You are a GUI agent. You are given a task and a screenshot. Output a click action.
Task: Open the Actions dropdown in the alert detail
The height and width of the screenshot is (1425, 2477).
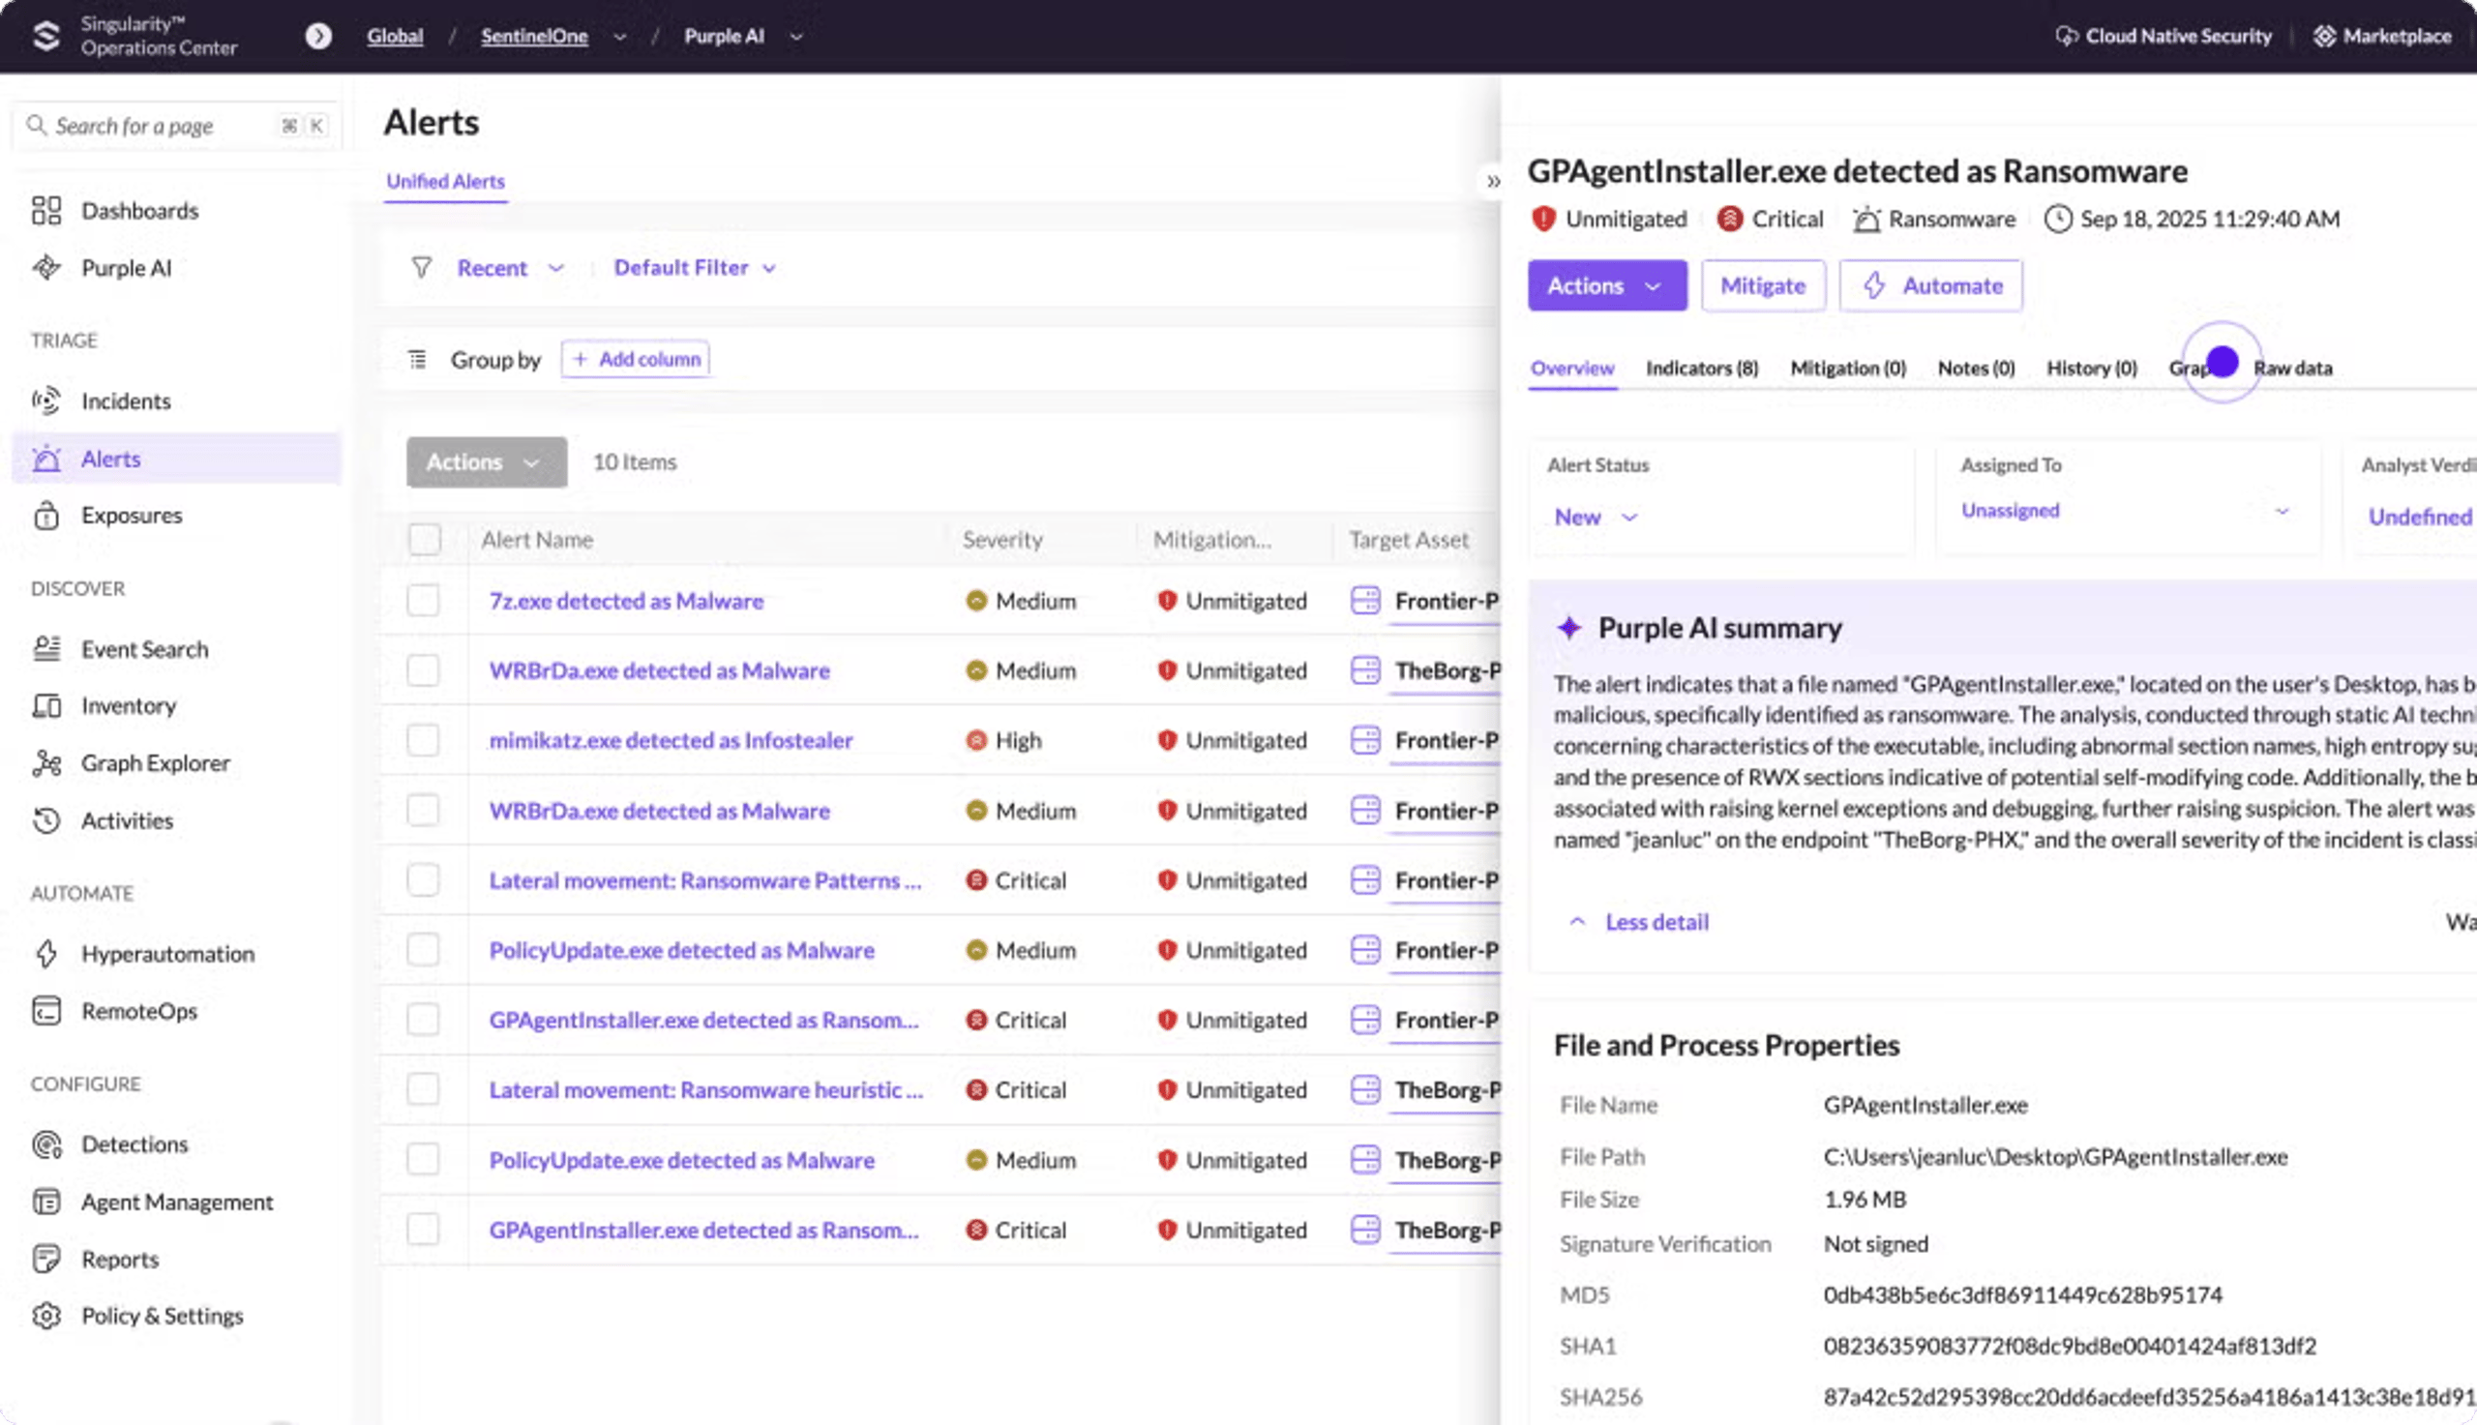pyautogui.click(x=1606, y=284)
